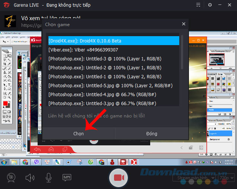This screenshot has width=237, height=189.
Task: Switch to Photoshop Styles tab
Action: coord(220,74)
